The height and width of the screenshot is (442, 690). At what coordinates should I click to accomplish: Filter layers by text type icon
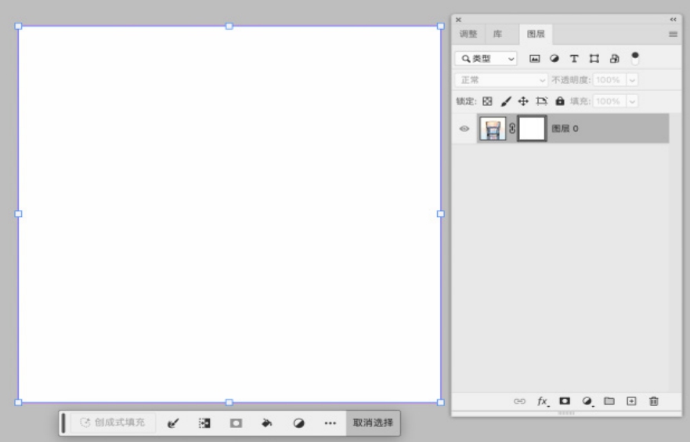click(x=573, y=59)
